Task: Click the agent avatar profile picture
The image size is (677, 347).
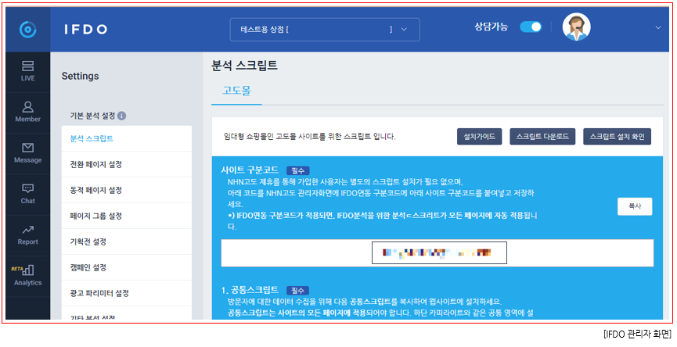Action: pos(576,27)
